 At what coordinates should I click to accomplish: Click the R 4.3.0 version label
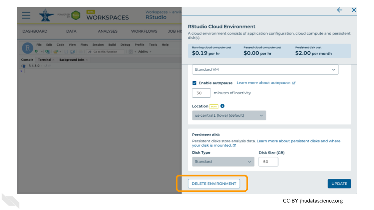(x=34, y=66)
